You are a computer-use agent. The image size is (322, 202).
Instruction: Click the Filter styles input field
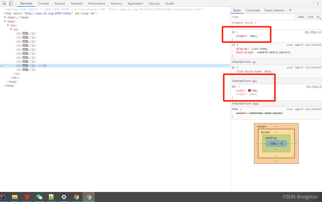click(263, 17)
